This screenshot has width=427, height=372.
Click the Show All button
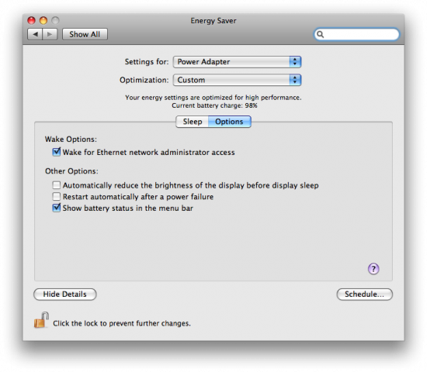tap(85, 34)
